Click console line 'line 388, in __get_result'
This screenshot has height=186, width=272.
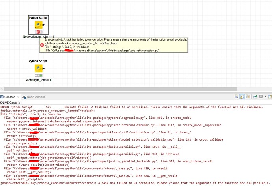91,176
